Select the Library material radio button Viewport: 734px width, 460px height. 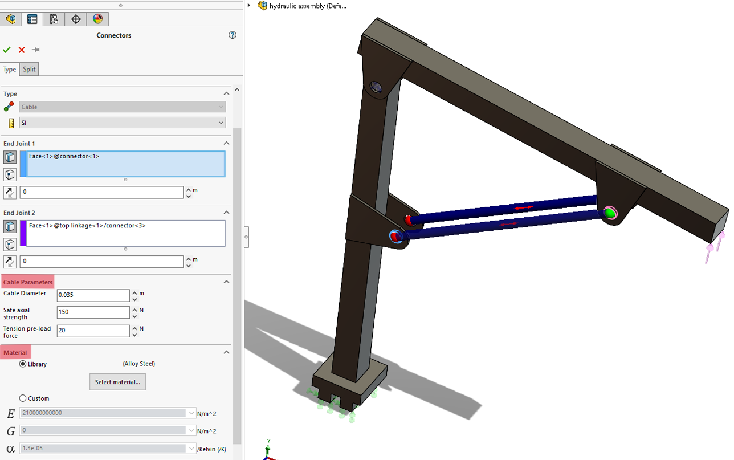coord(23,364)
